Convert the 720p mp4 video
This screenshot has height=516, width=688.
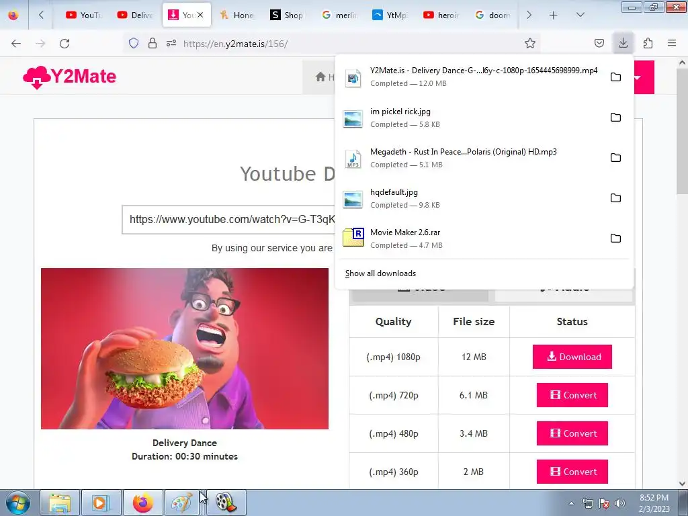pyautogui.click(x=572, y=395)
